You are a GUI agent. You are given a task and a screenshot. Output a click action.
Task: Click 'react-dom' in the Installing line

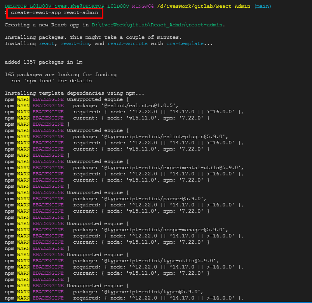(75, 43)
